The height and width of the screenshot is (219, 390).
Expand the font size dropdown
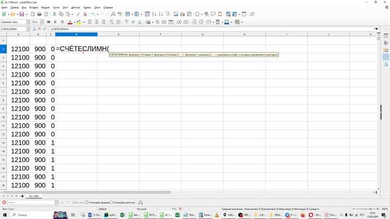point(42,22)
